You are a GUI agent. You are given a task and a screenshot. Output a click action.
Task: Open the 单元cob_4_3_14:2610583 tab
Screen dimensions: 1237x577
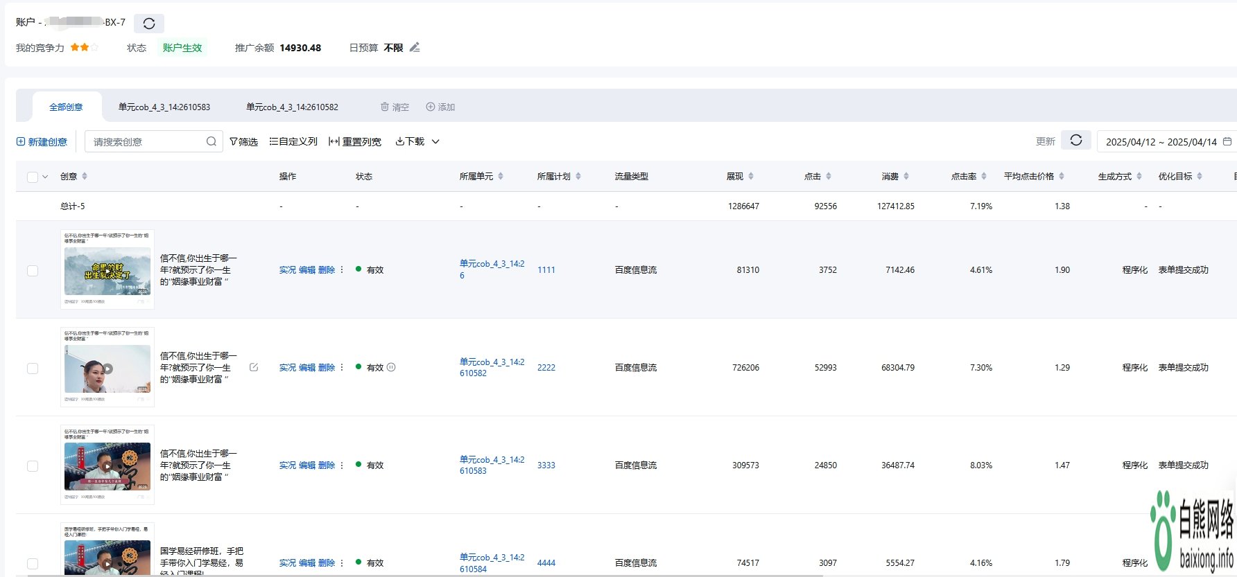[164, 107]
